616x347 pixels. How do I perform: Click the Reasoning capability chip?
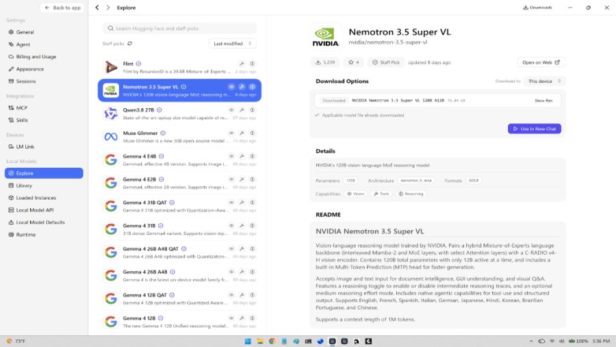(x=411, y=194)
